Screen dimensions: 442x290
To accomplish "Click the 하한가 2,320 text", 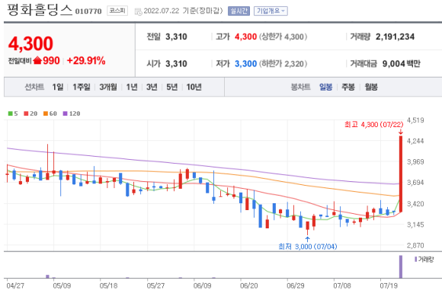I will pyautogui.click(x=283, y=64).
